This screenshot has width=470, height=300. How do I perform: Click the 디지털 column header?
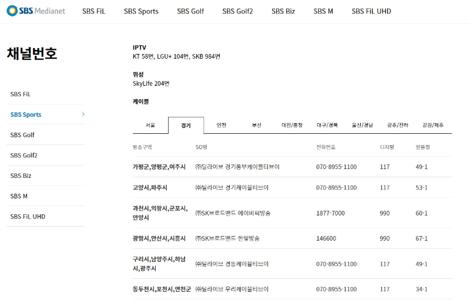click(x=387, y=147)
